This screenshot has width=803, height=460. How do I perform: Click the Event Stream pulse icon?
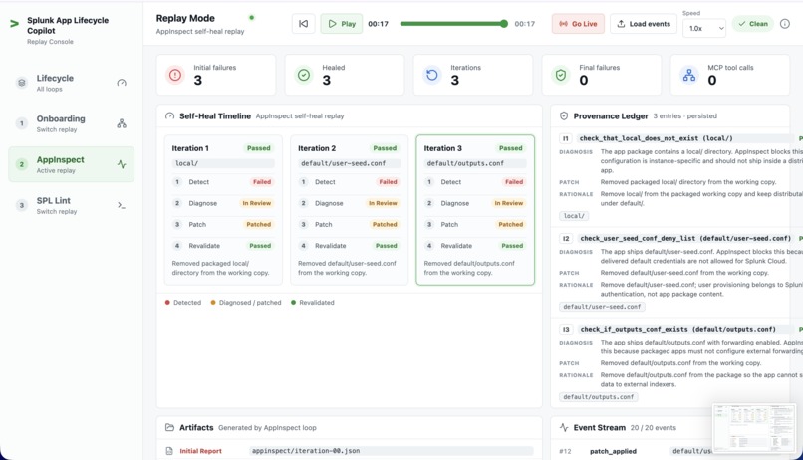pyautogui.click(x=564, y=427)
